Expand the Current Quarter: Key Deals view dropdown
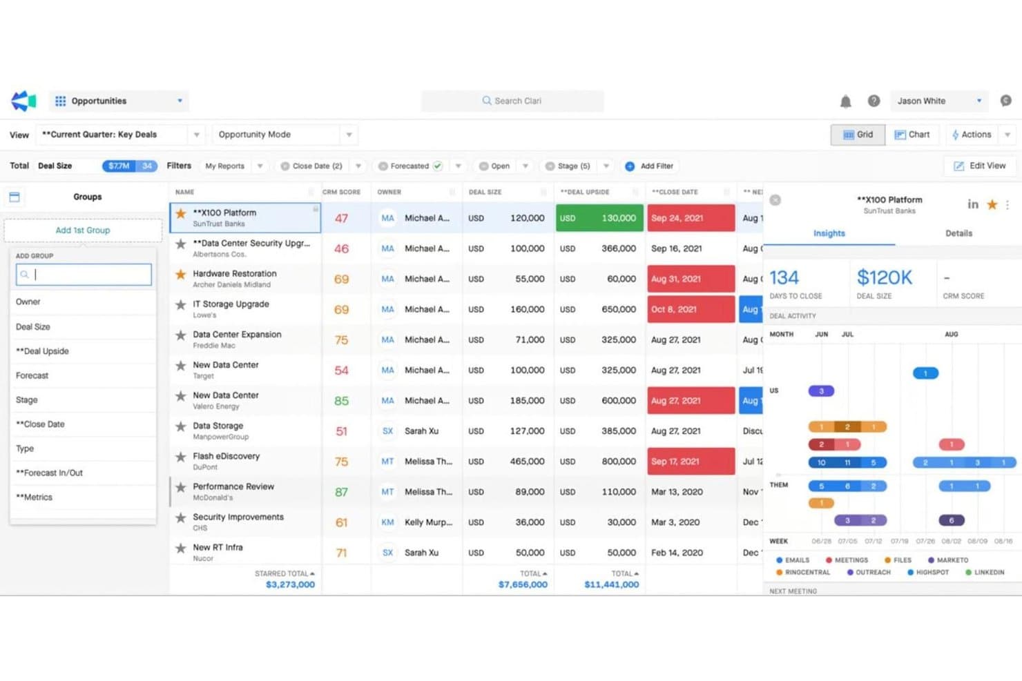 (x=197, y=135)
